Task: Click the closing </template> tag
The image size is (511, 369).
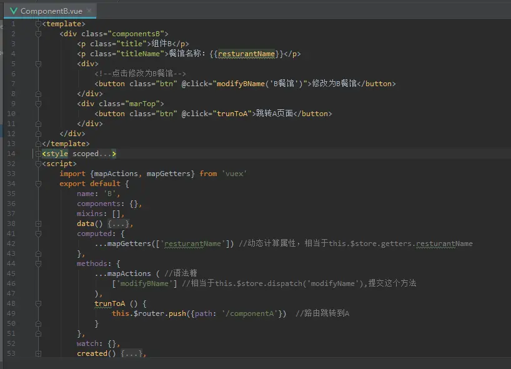Action: (x=66, y=144)
